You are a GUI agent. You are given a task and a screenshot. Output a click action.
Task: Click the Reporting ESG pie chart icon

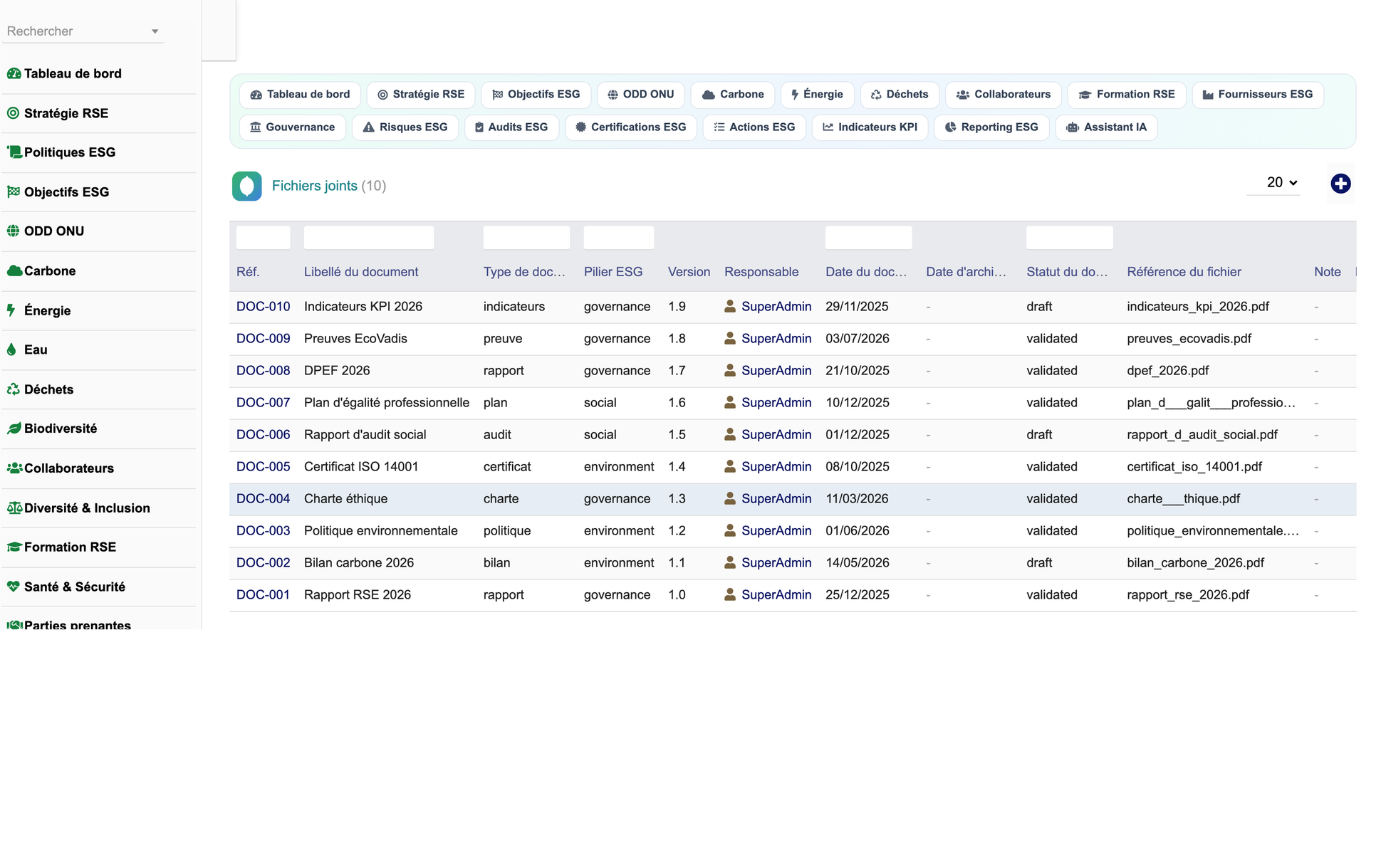click(951, 127)
